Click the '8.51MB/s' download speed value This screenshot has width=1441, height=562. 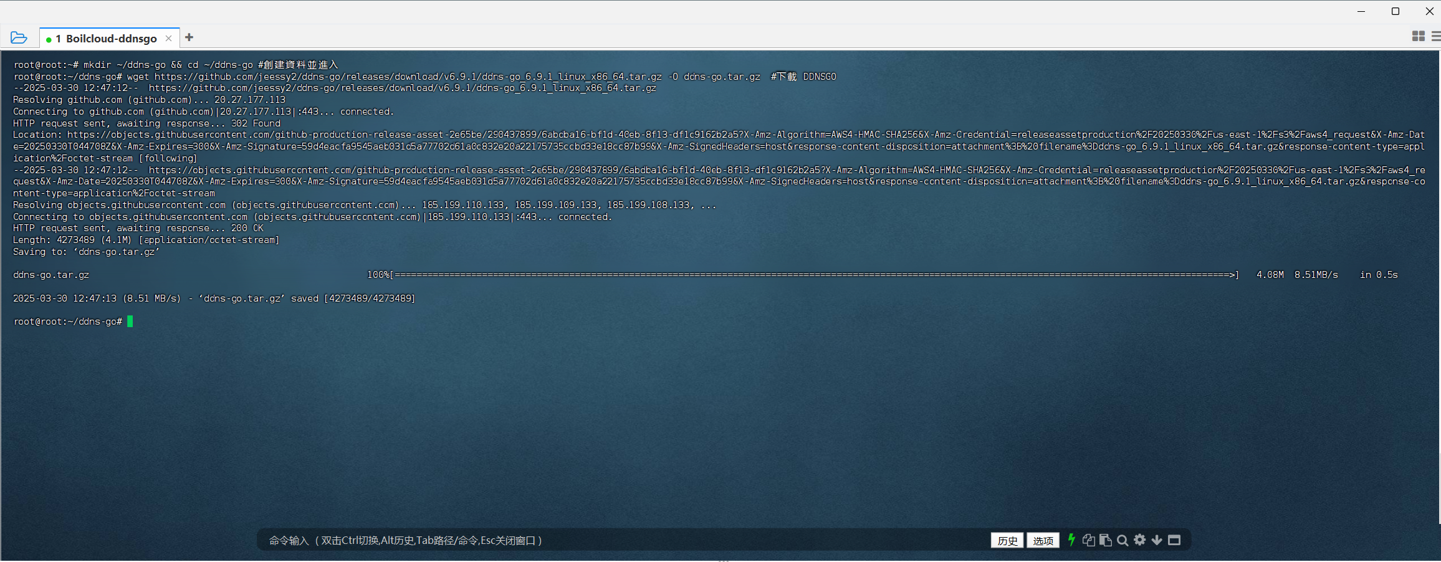point(1316,275)
